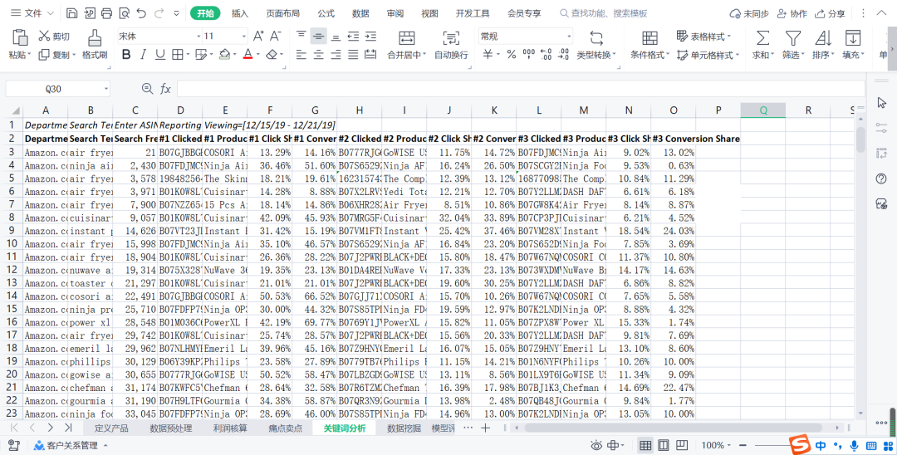
Task: Select the Format Painter (格式刷) tool
Action: tap(95, 44)
